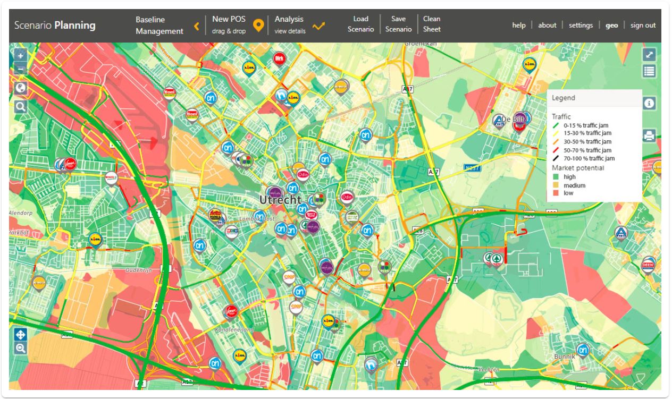Image resolution: width=672 pixels, height=399 pixels.
Task: Click the De Bilt place label
Action: click(x=513, y=120)
